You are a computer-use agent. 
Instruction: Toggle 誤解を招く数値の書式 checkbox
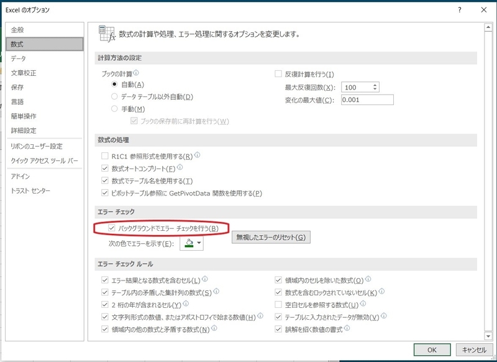point(278,329)
